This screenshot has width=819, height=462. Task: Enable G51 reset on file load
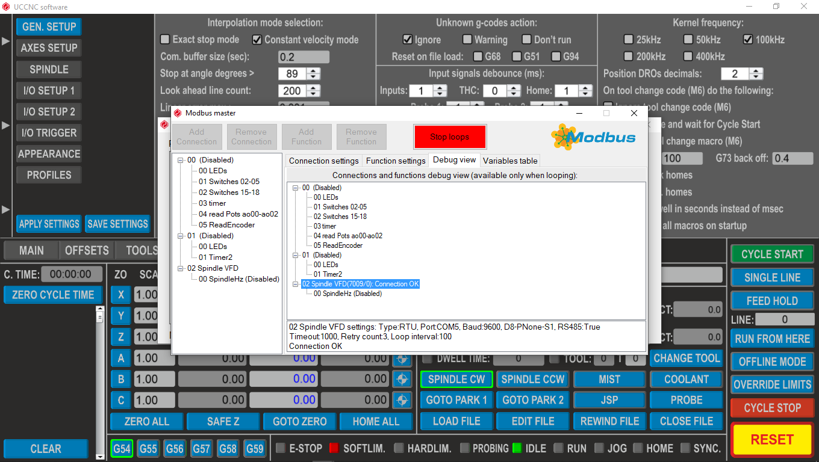517,57
